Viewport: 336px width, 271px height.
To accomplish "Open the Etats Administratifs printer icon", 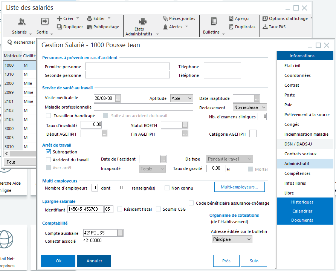I will pos(142,21).
